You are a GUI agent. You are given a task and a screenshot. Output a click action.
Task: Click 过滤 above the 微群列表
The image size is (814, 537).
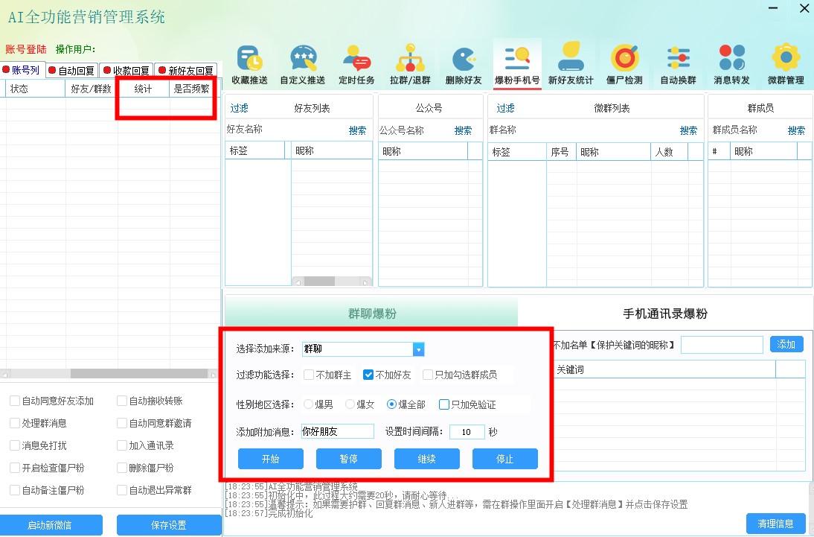point(505,108)
